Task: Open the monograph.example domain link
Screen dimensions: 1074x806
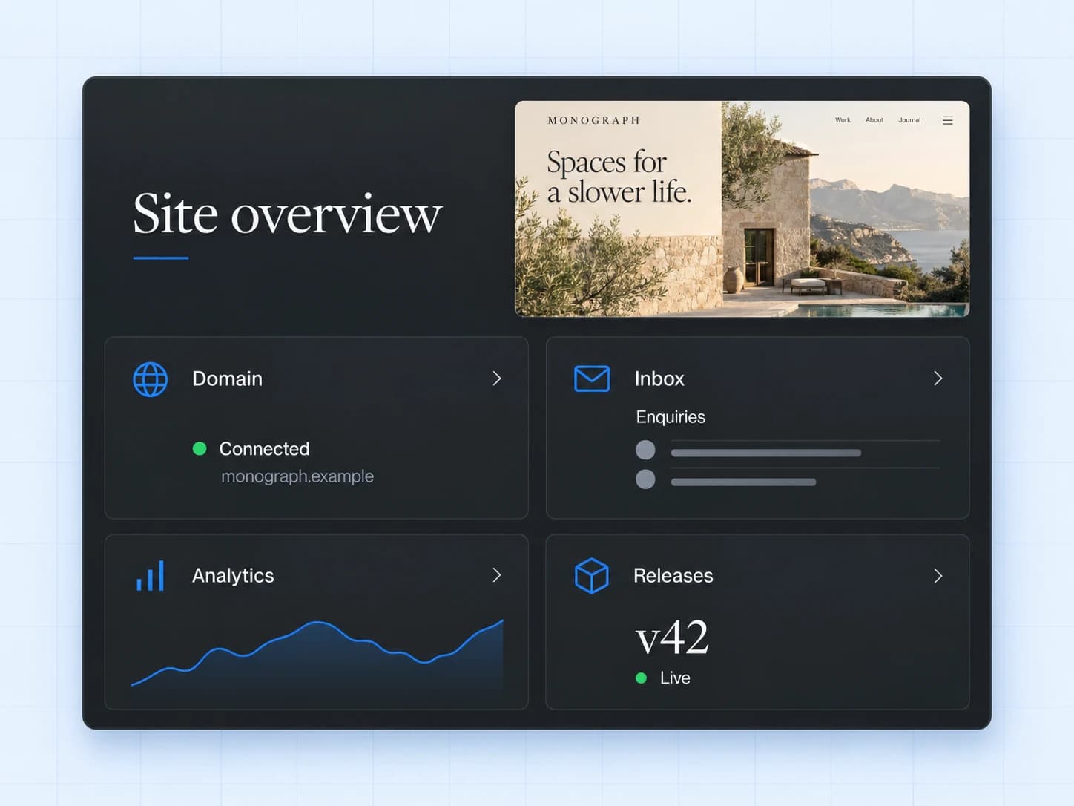Action: pos(297,476)
